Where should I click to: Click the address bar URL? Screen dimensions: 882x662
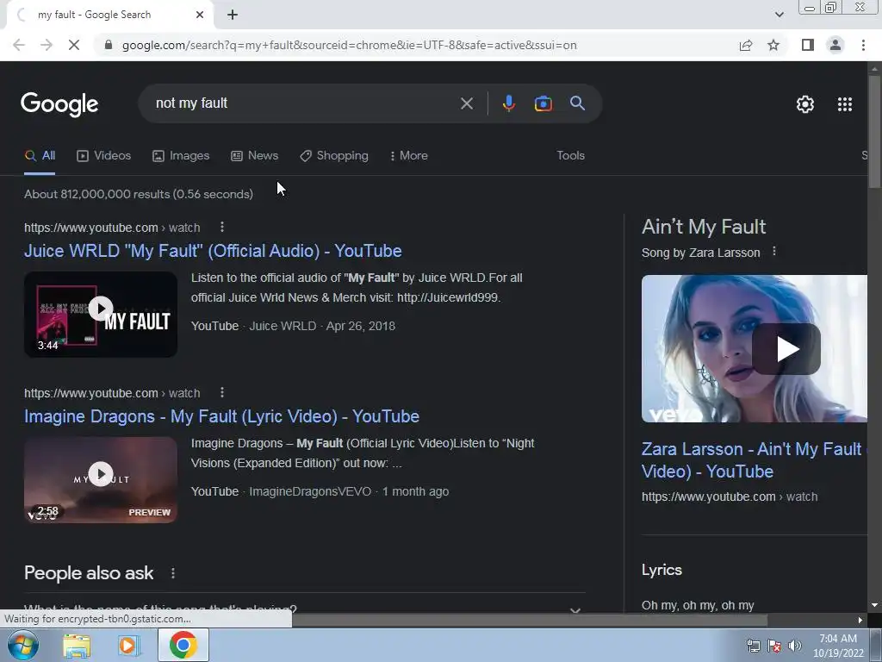coord(350,45)
